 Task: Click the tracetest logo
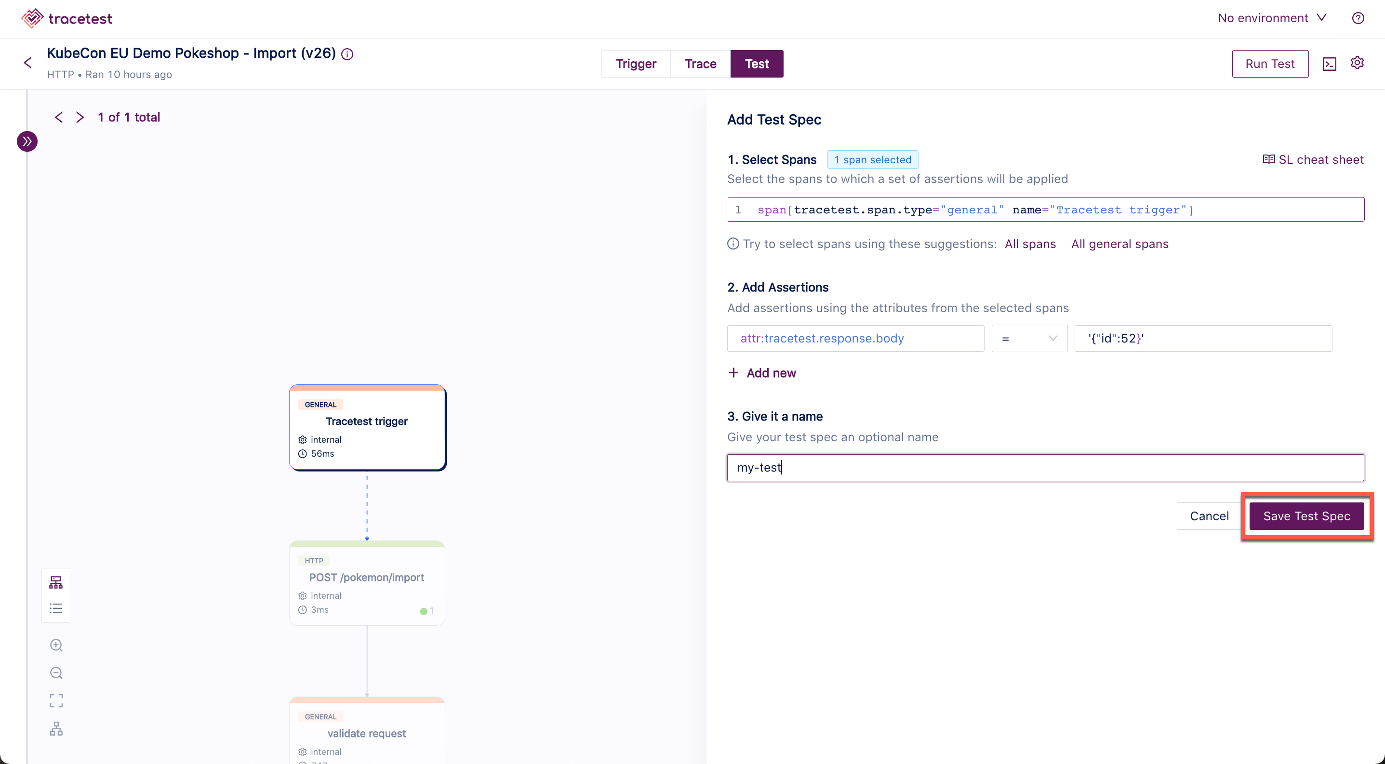[x=67, y=18]
